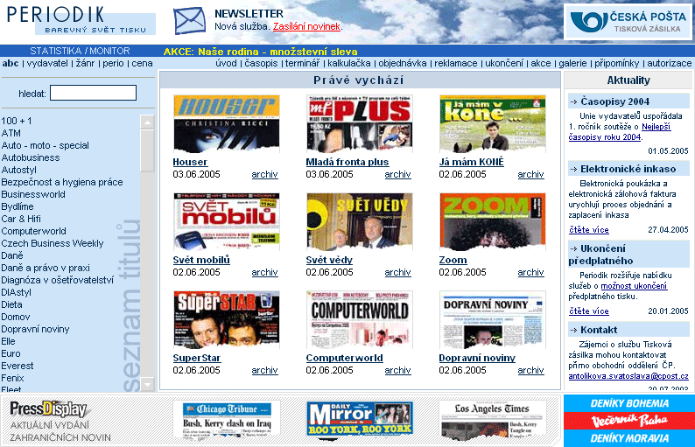Image resolution: width=695 pixels, height=447 pixels.
Task: Click the hledat search input field
Action: pos(93,93)
